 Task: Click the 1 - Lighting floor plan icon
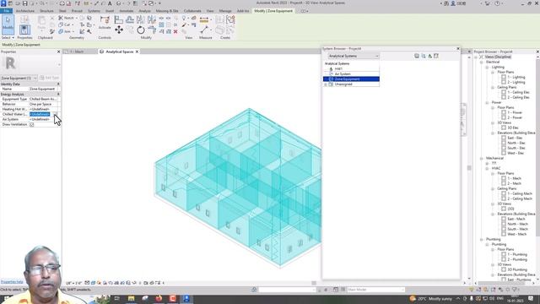(x=504, y=77)
